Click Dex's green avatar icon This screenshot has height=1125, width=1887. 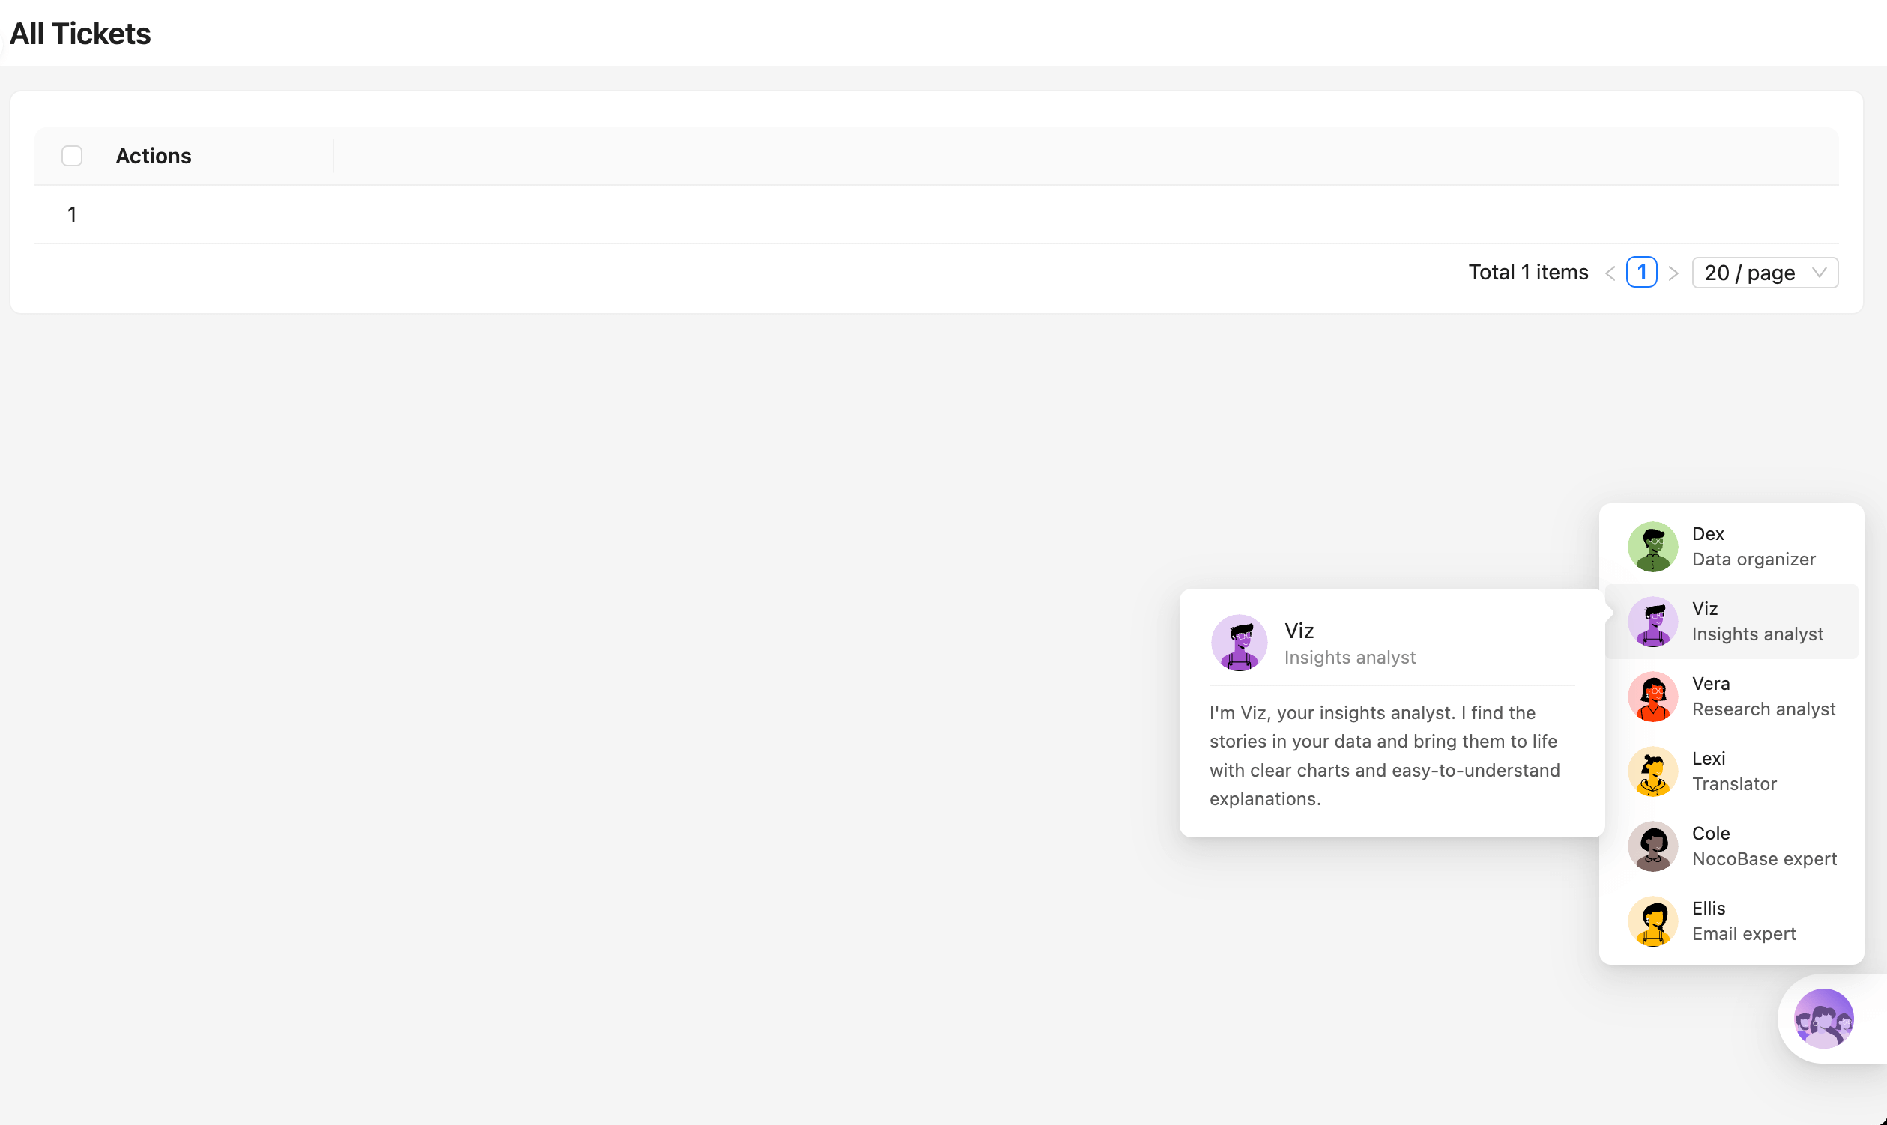(x=1652, y=547)
